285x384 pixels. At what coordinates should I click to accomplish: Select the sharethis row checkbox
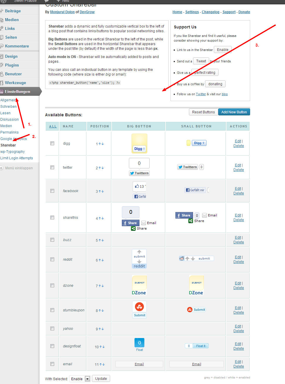(x=52, y=218)
